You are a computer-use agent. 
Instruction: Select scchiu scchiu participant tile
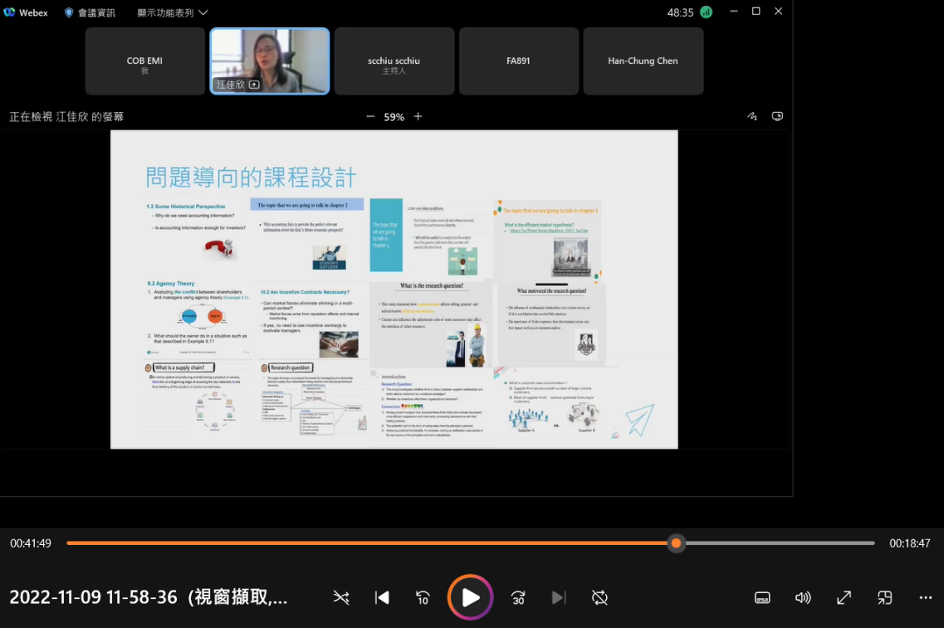[x=394, y=61]
